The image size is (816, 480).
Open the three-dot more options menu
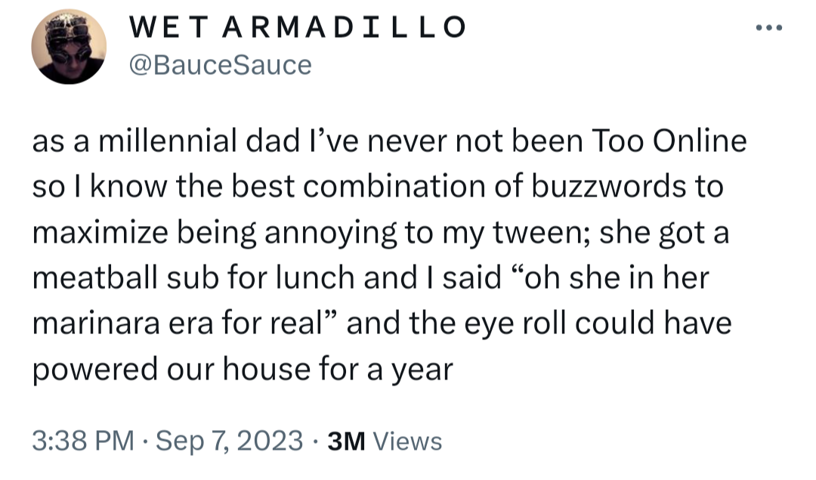coord(768,29)
